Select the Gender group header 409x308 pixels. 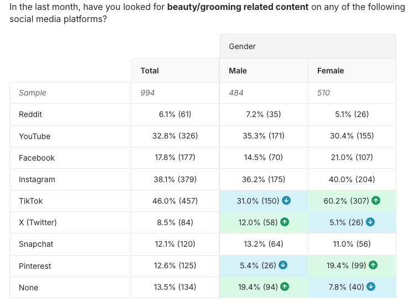pos(243,46)
